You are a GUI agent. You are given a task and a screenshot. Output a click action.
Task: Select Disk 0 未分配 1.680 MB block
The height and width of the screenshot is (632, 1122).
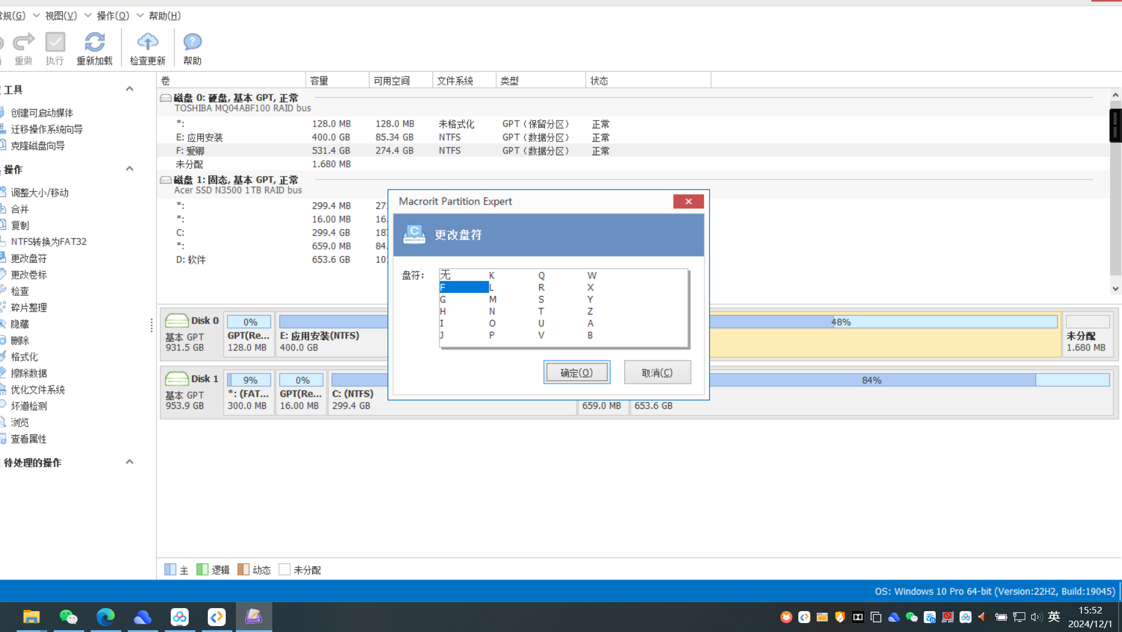coord(1088,335)
